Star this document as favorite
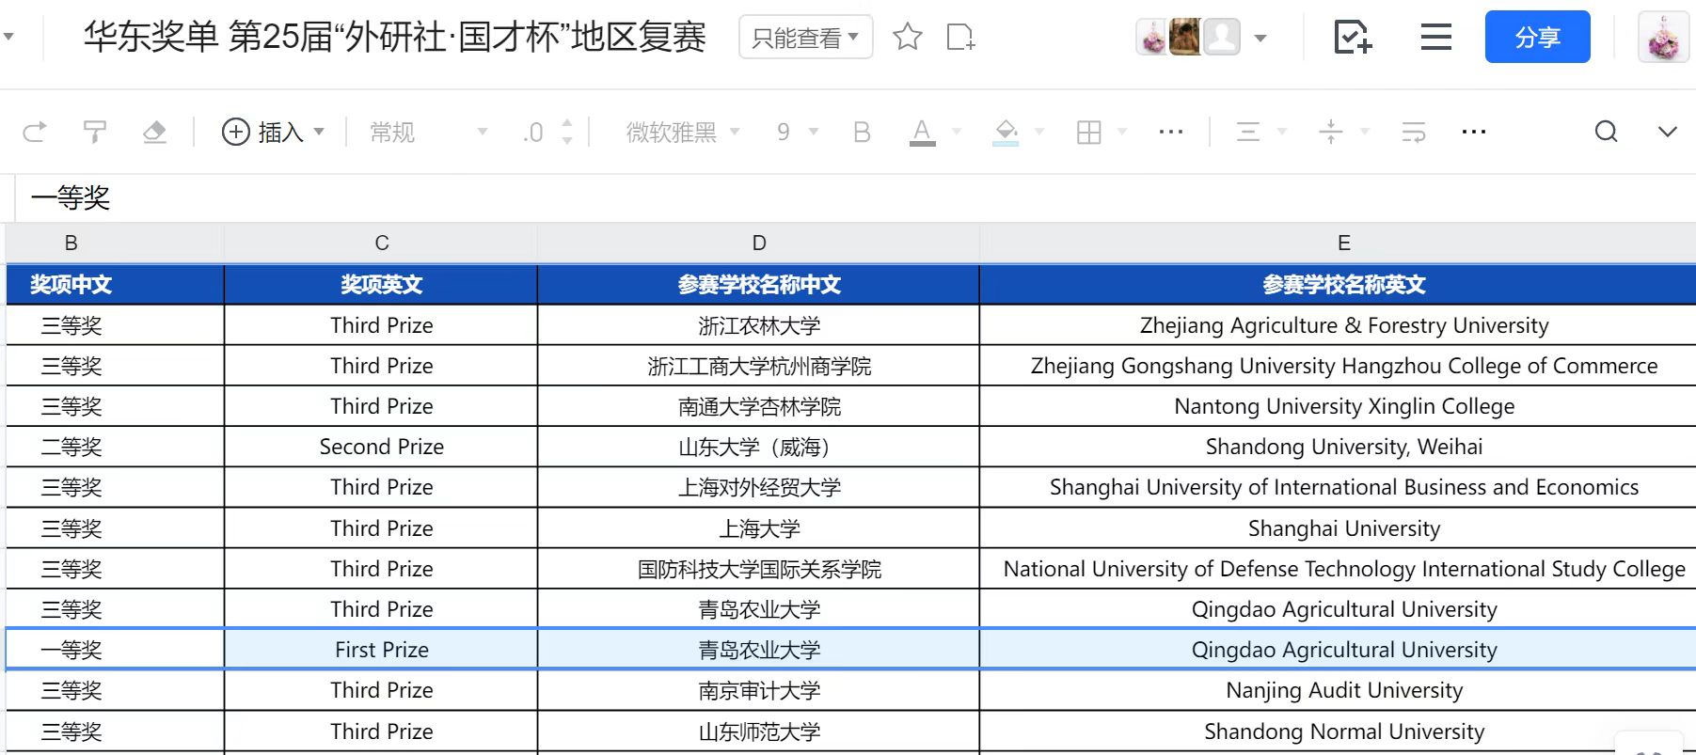This screenshot has width=1696, height=755. coord(907,38)
